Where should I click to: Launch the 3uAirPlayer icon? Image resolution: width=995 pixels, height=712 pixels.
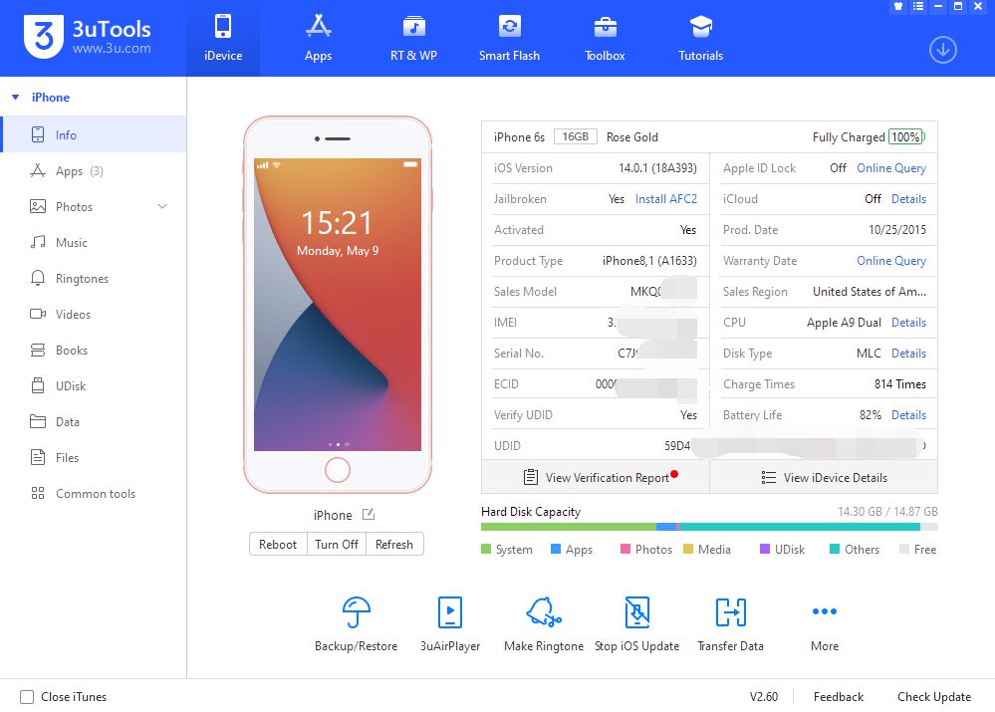(x=450, y=611)
